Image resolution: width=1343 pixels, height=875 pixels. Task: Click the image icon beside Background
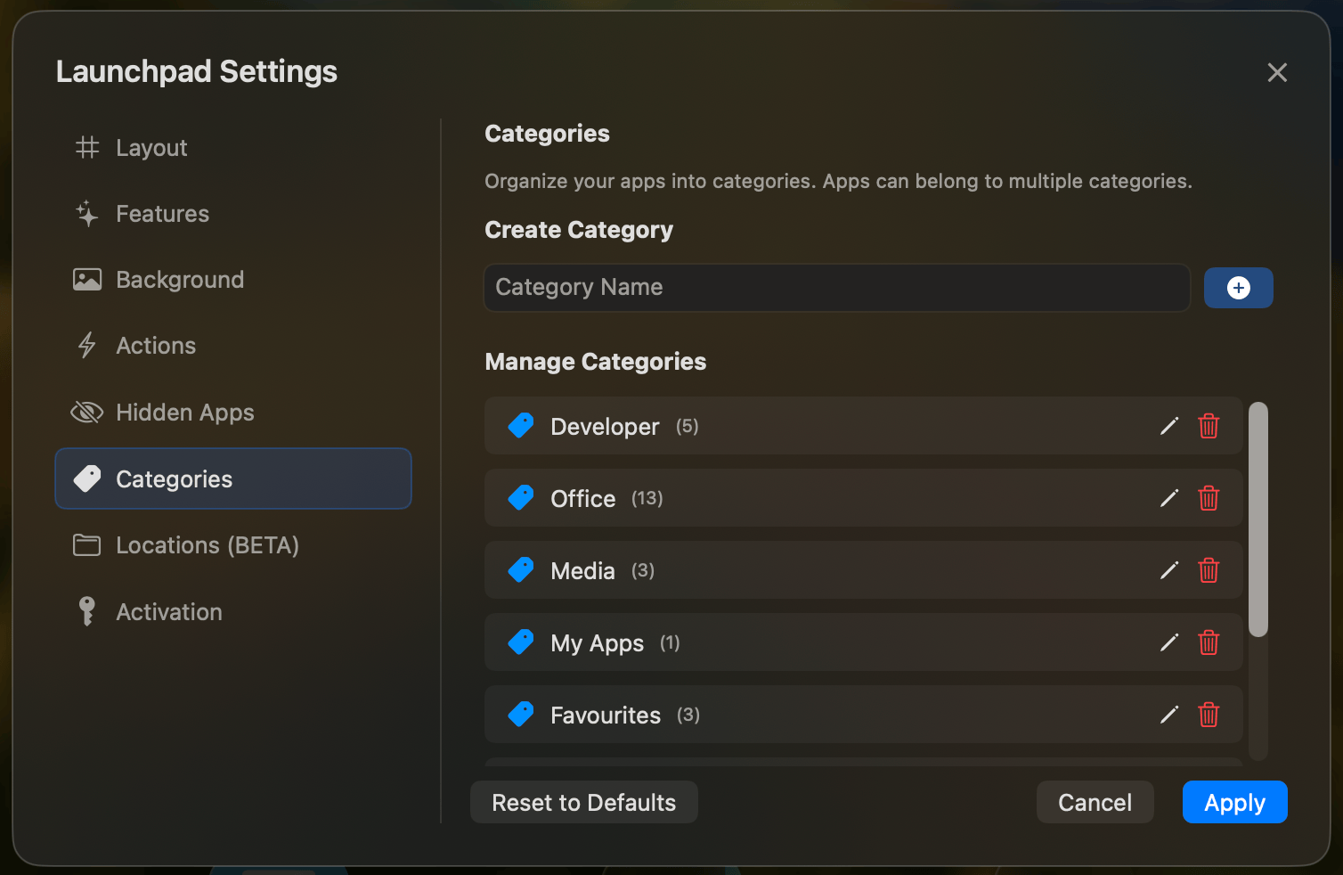click(x=86, y=279)
